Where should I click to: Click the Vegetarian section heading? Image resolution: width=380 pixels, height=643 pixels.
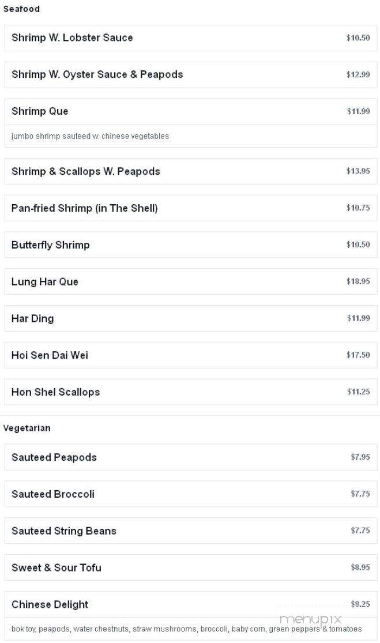coord(27,428)
